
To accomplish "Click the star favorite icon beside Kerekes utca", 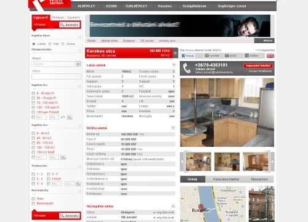I will coord(175,53).
